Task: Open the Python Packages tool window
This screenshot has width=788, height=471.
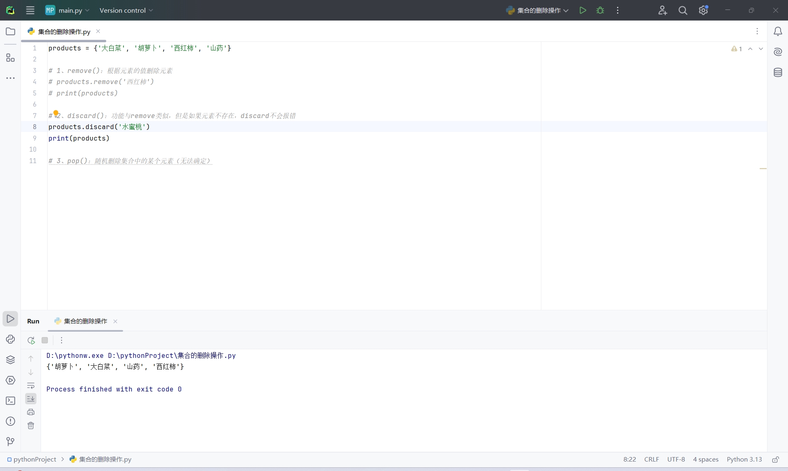Action: click(10, 360)
